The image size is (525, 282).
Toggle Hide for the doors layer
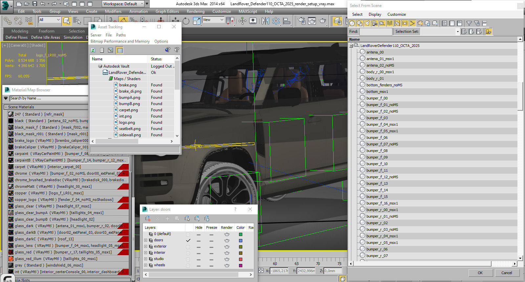click(x=199, y=241)
